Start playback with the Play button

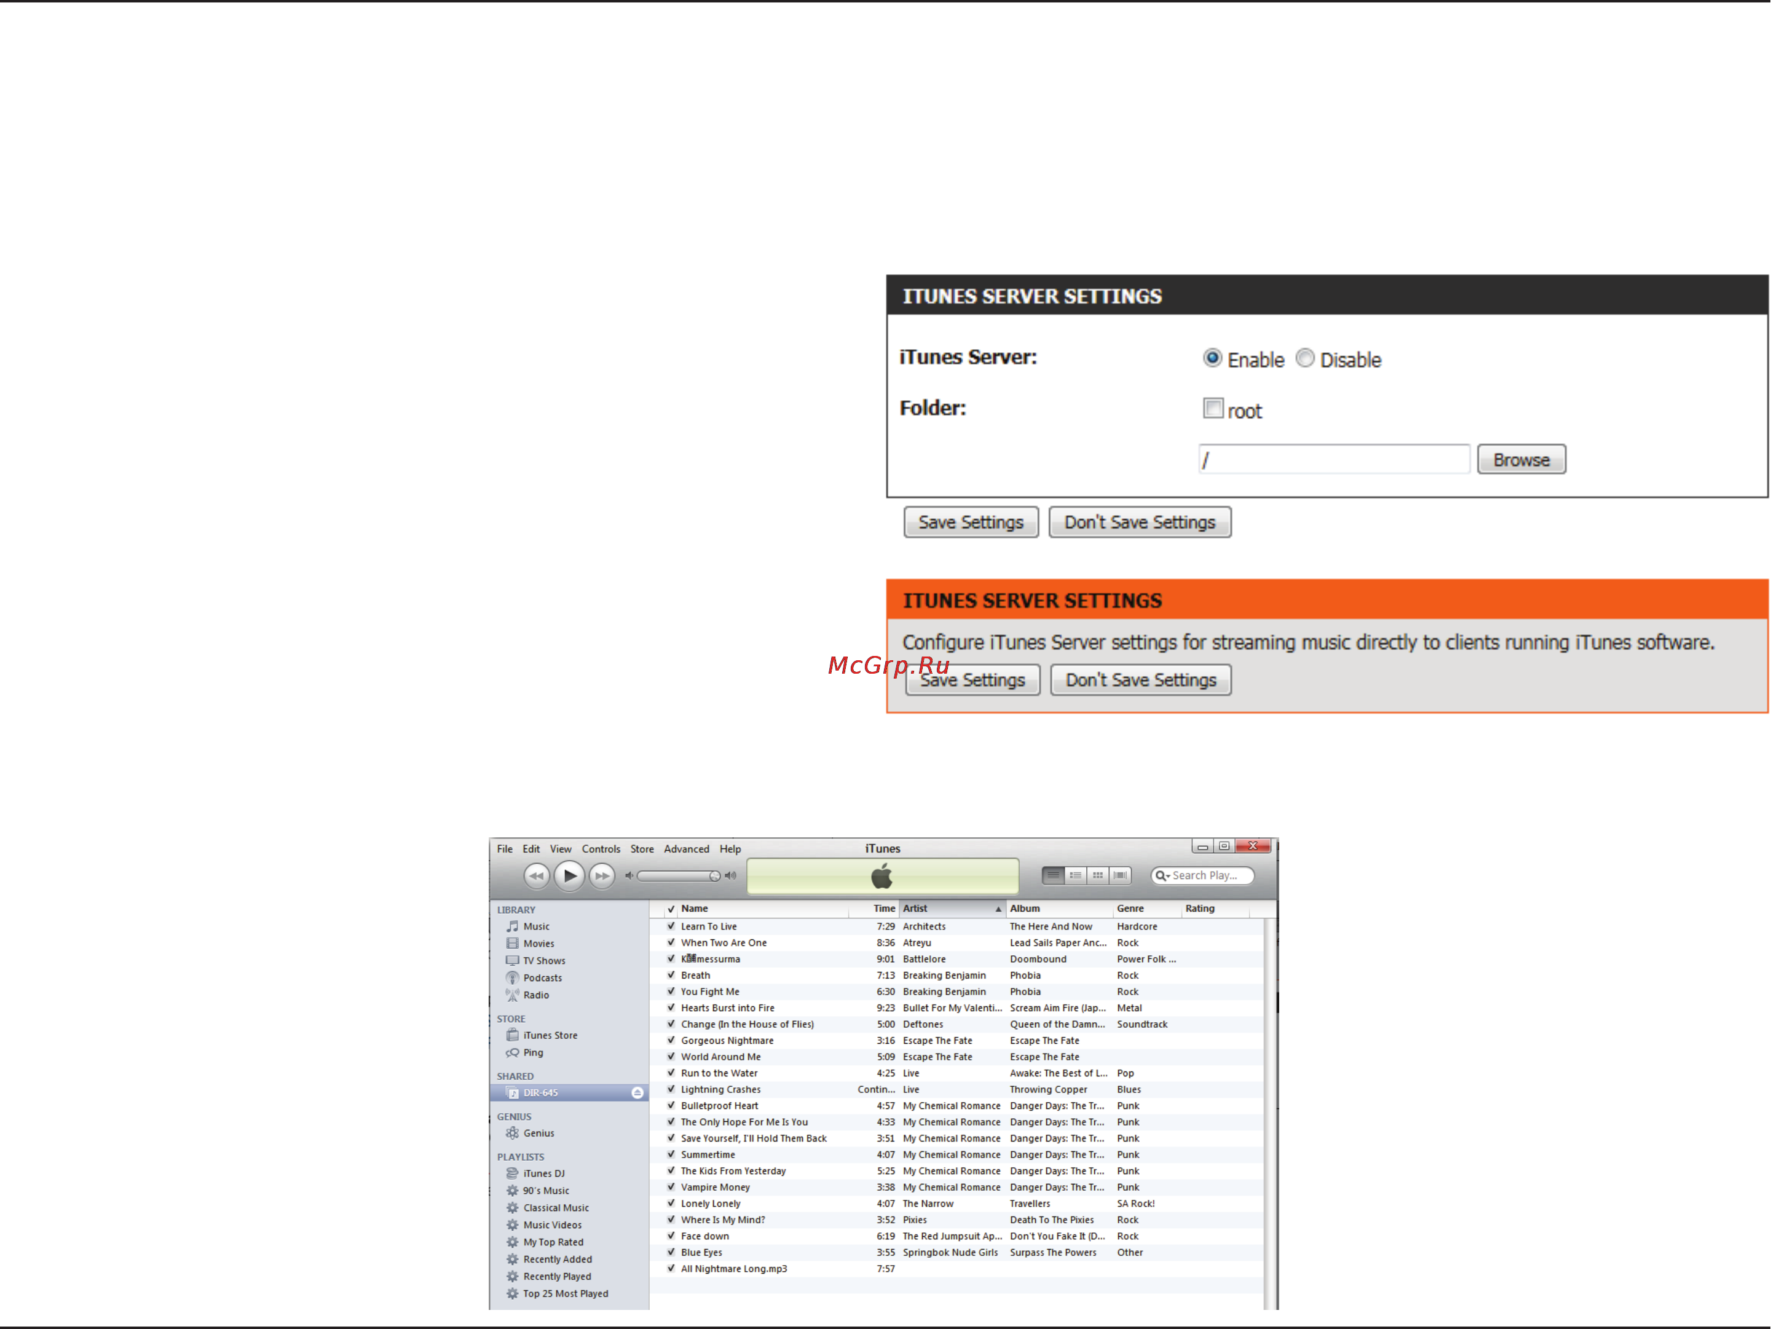pos(569,876)
